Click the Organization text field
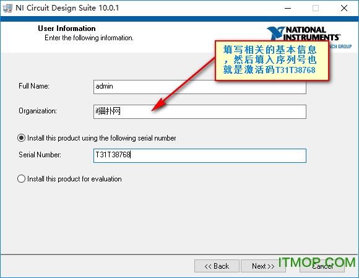Viewport: 359px width, 278px height. pos(200,111)
